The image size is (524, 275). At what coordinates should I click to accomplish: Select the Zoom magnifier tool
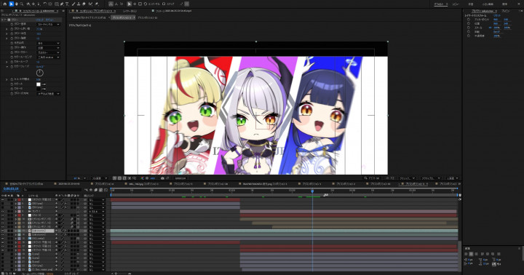pyautogui.click(x=22, y=4)
